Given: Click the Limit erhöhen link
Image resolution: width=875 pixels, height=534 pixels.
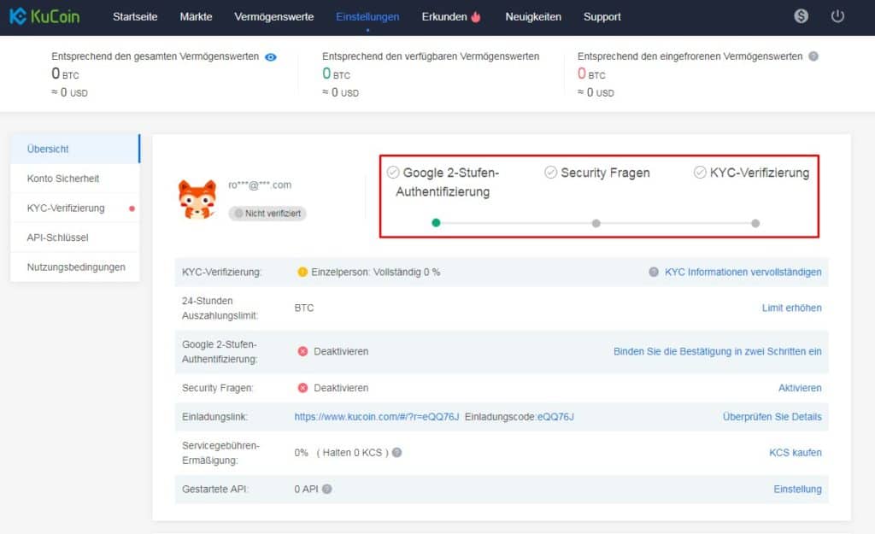Looking at the screenshot, I should click(791, 308).
